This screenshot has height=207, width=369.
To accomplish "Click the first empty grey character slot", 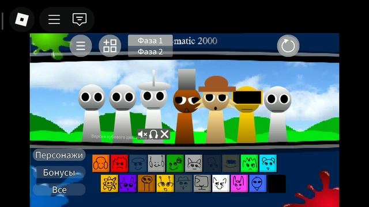I will point(92,114).
